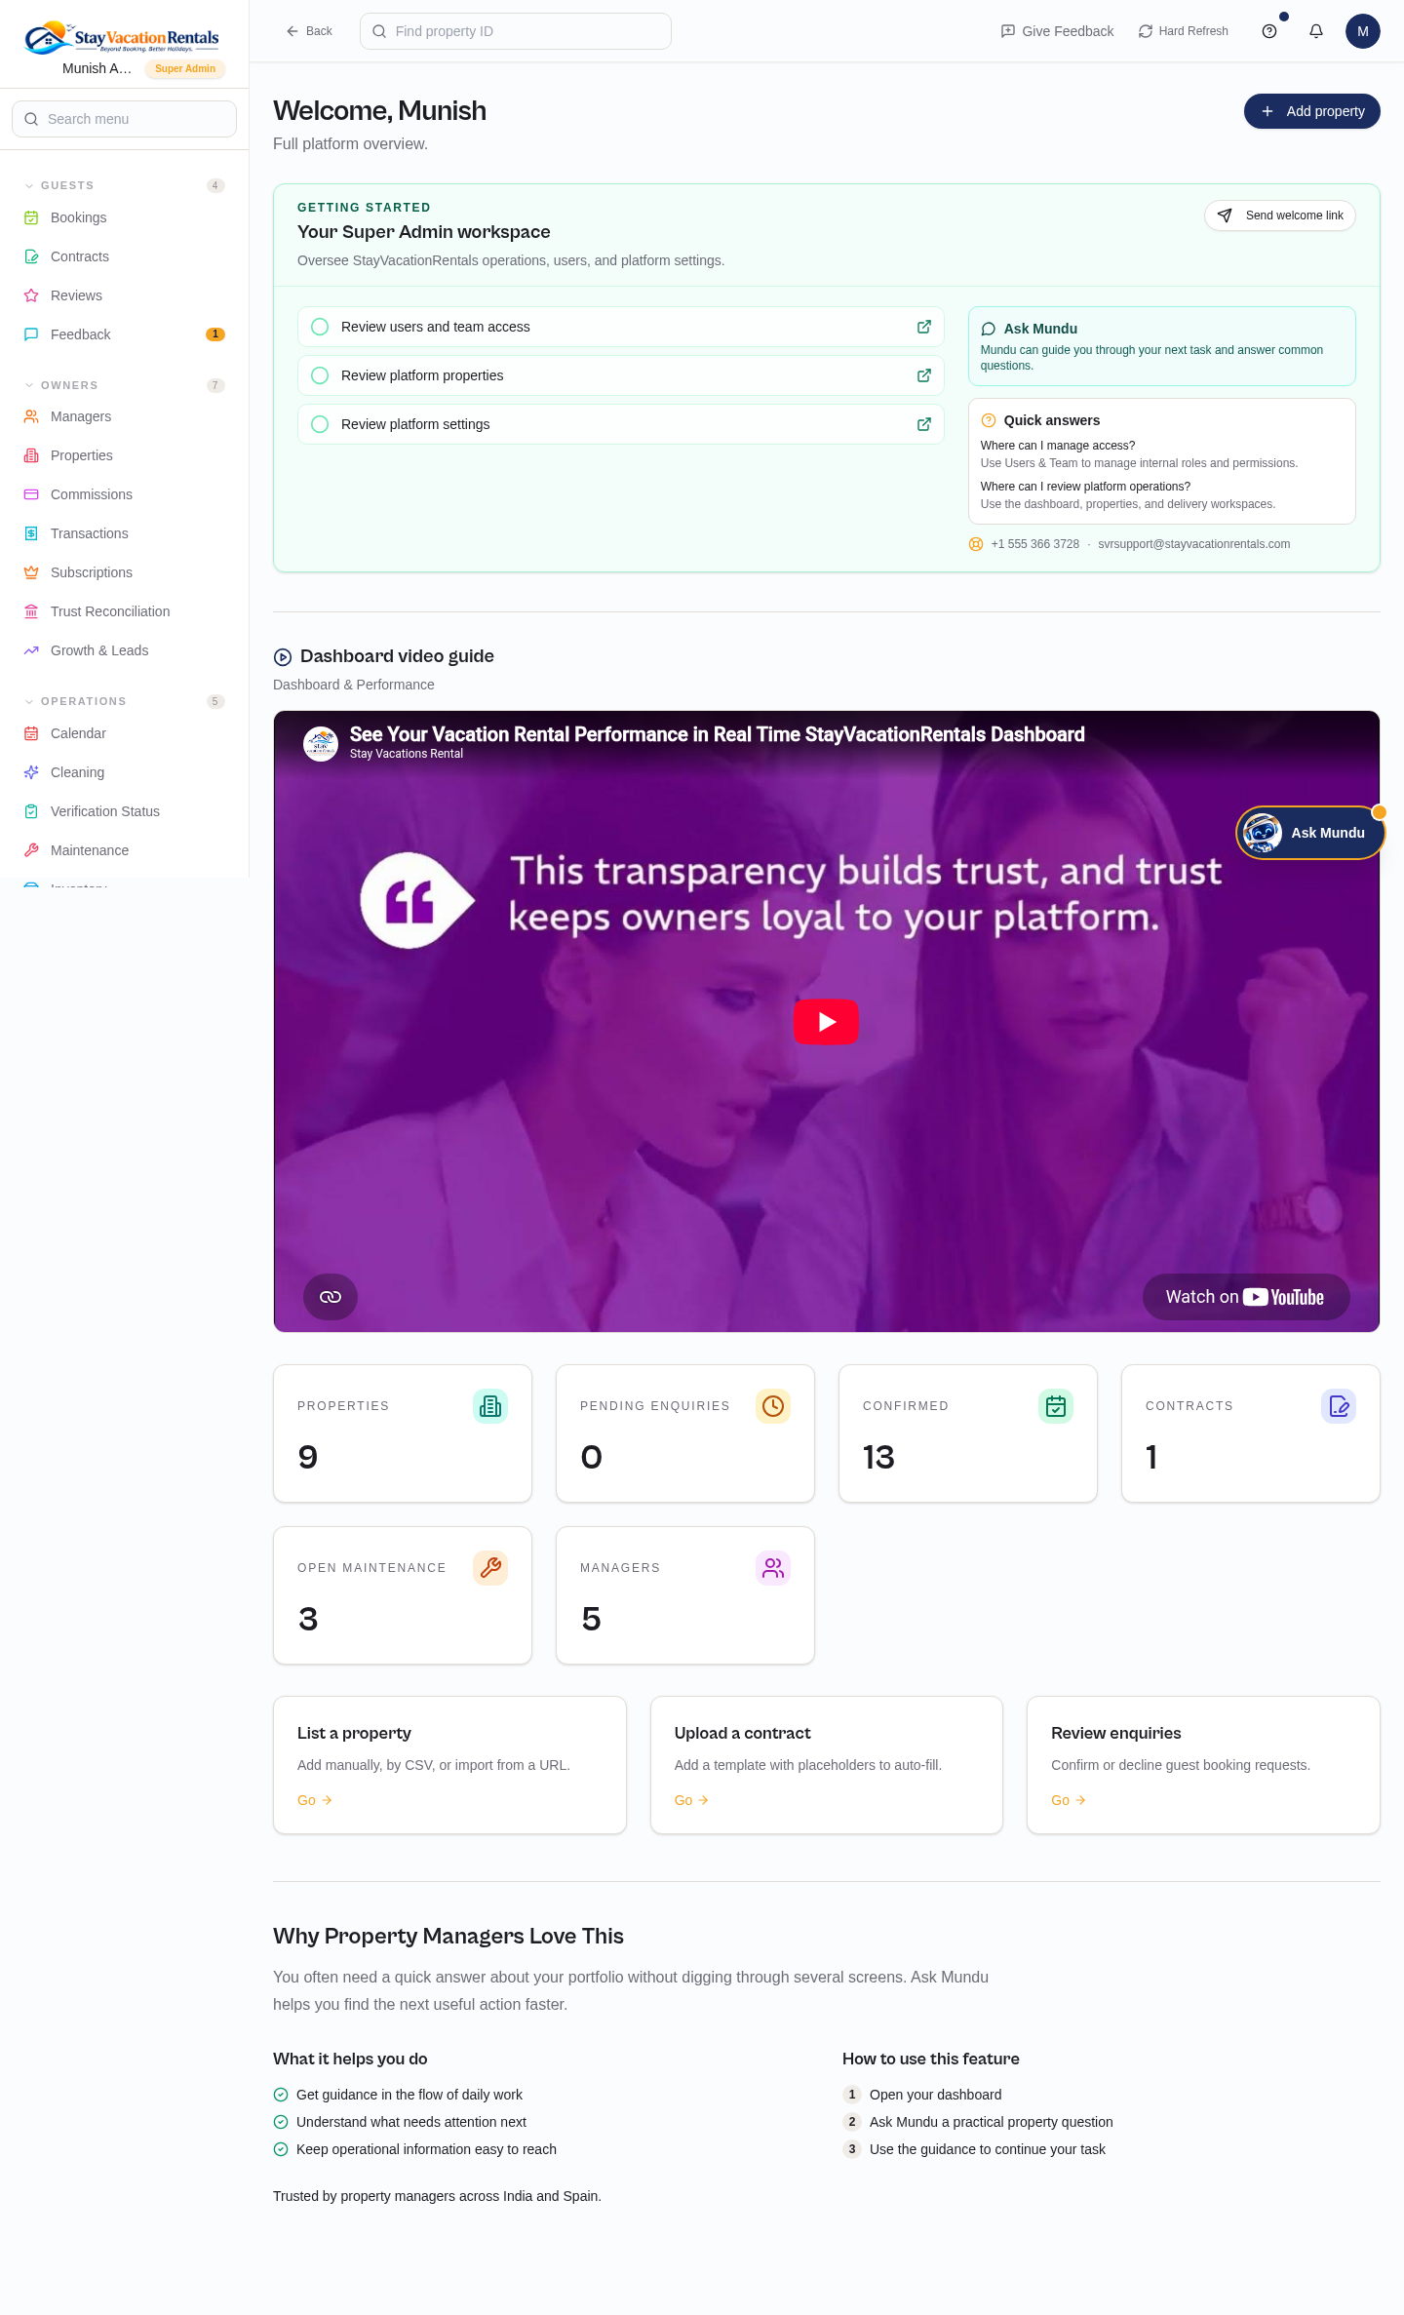Viewport: 1404px width, 2315px height.
Task: Click the Pending Enquiries clock icon
Action: 773,1406
